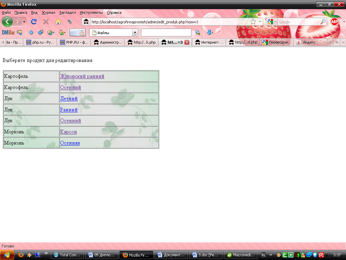Open the DMBar green plus dropdown
346x260 pixels.
(62, 32)
